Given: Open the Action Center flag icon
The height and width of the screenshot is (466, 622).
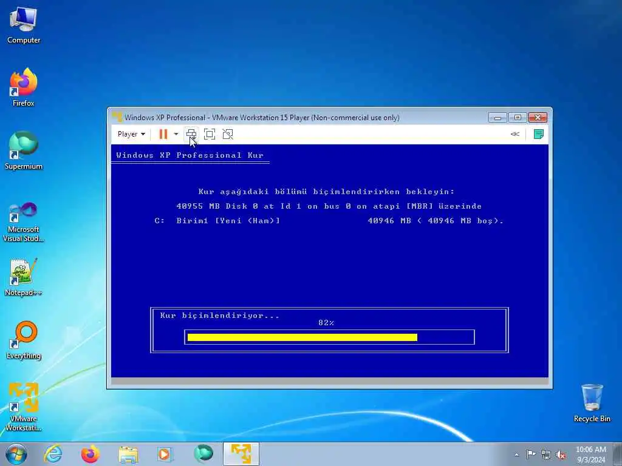Looking at the screenshot, I should (x=531, y=454).
